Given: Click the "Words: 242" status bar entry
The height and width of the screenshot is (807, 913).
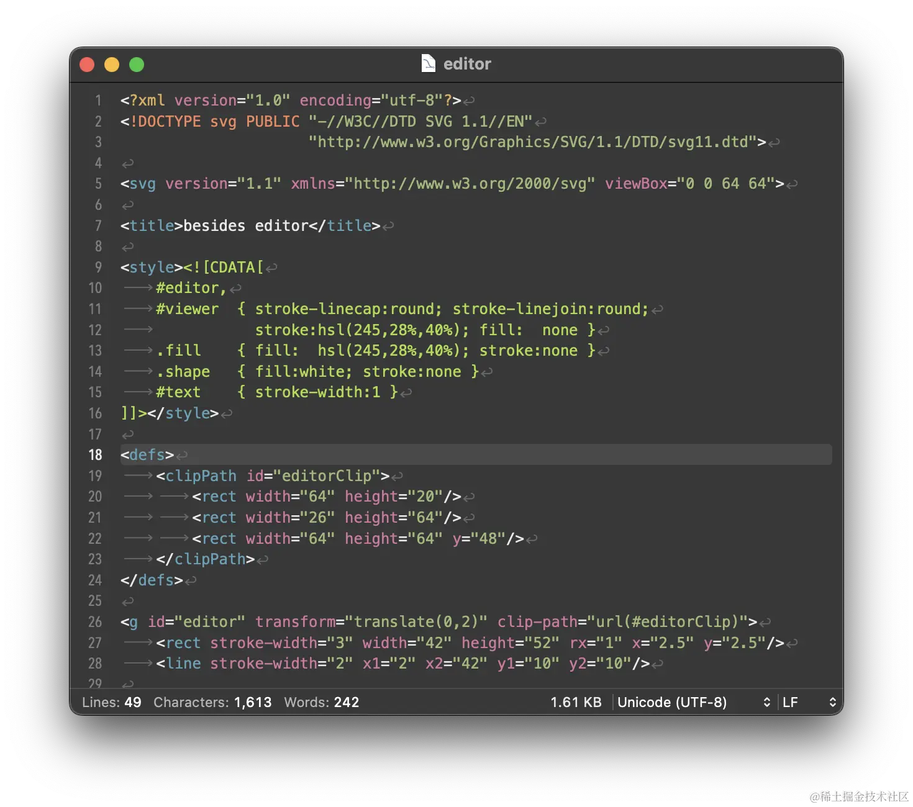Looking at the screenshot, I should click(x=322, y=702).
